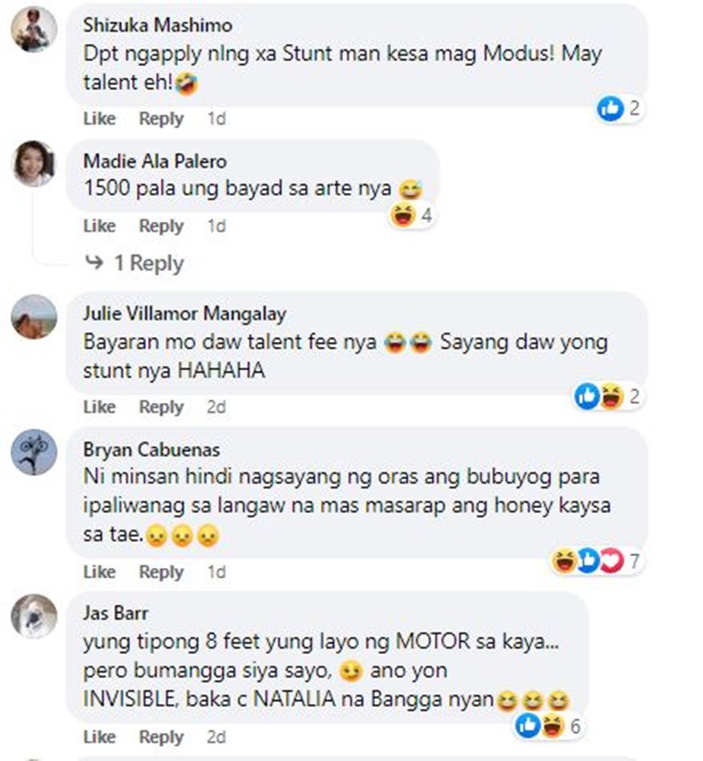Open Bryan Cabuenas's profile name link

tap(152, 450)
